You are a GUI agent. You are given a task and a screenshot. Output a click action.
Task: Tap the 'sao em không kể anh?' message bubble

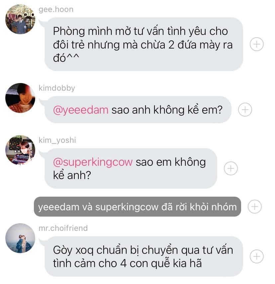click(131, 168)
